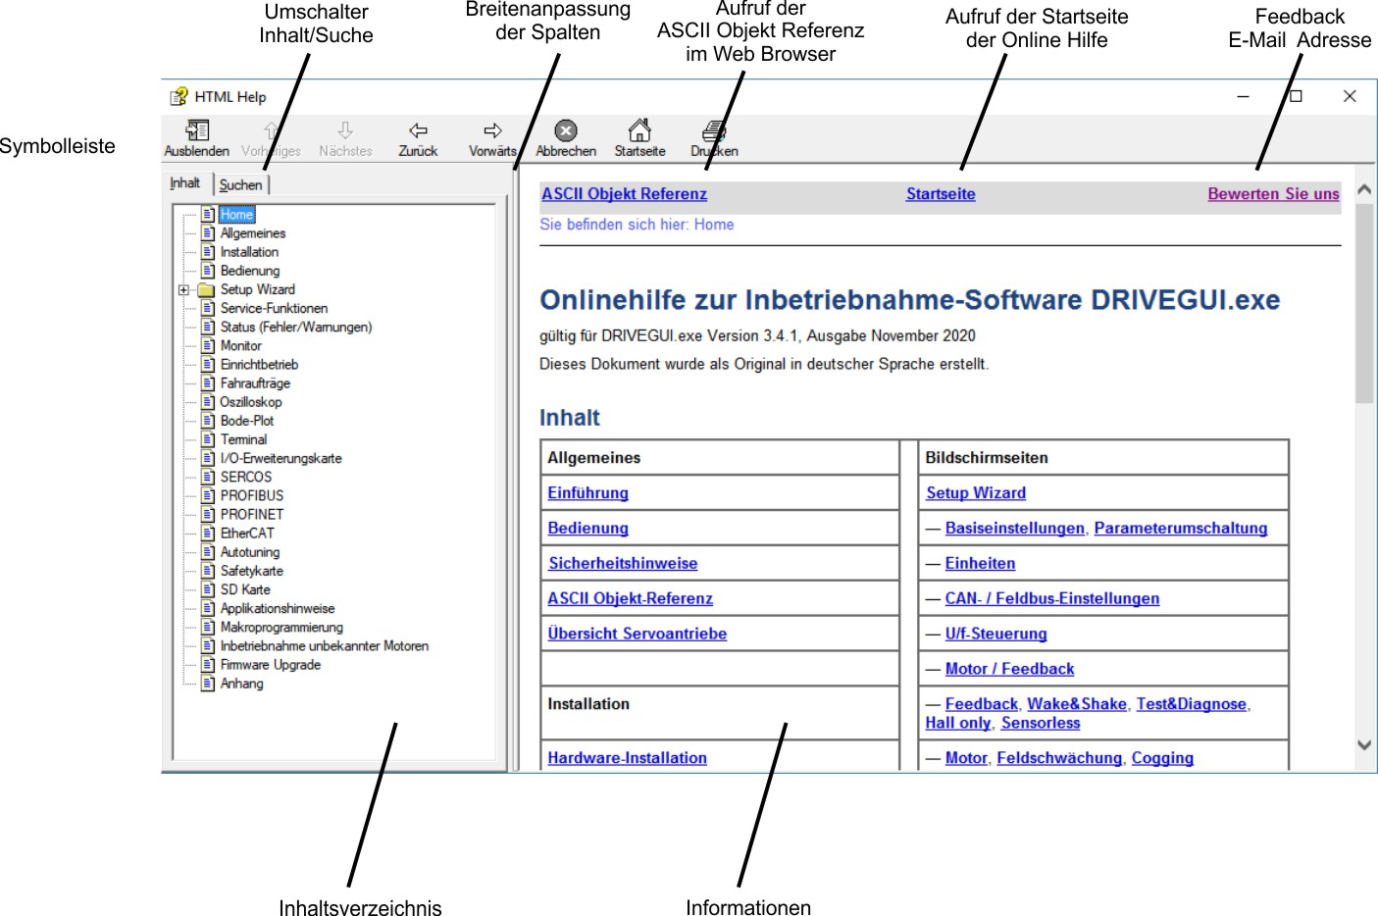Switch to the Inhalt tab
Screen dimensions: 1378x916
(185, 183)
